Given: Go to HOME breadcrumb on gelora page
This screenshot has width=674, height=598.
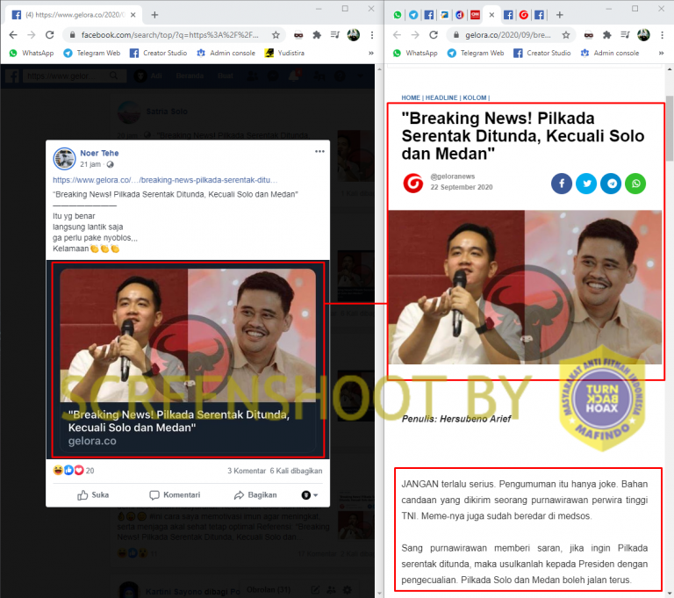Looking at the screenshot, I should pos(411,97).
